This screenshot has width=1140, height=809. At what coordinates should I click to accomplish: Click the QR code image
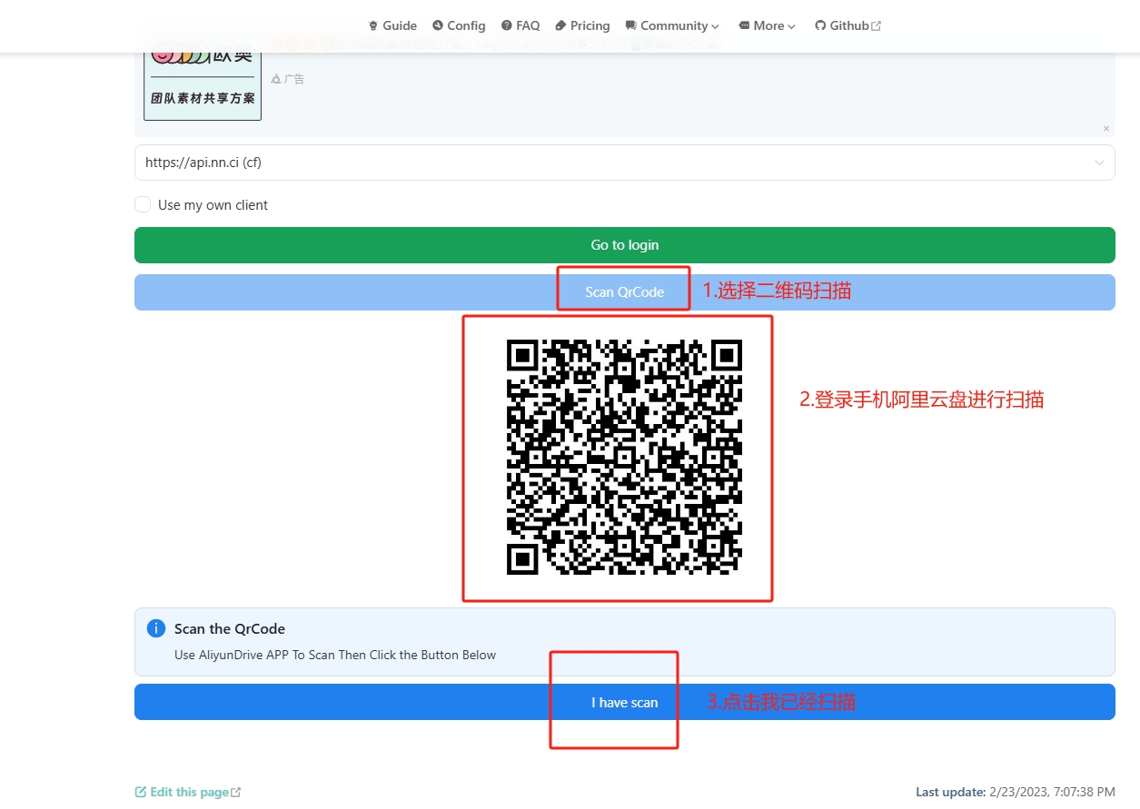tap(624, 457)
